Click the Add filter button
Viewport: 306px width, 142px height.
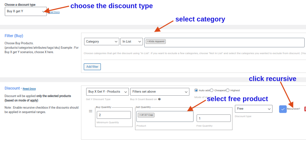[92, 66]
